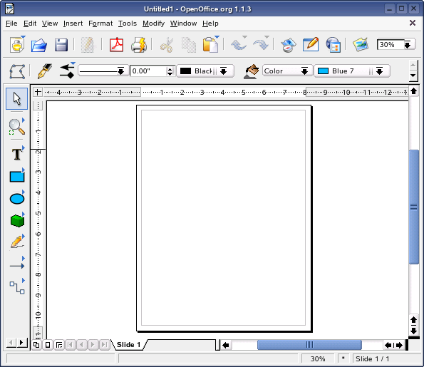This screenshot has height=367, width=424.
Task: Select the Text tool
Action: pyautogui.click(x=17, y=154)
